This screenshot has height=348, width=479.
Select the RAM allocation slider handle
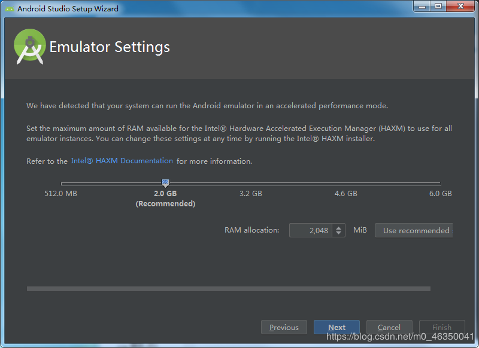tap(165, 183)
